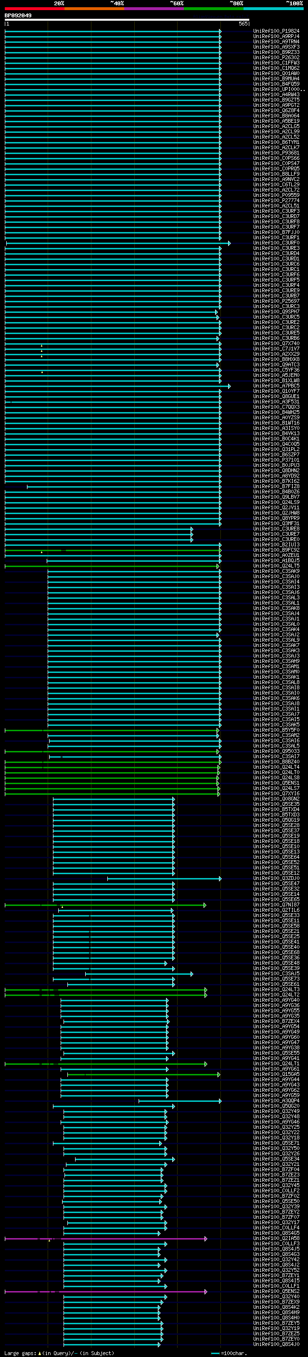This screenshot has width=308, height=1357.
Task: Open hit UniRef100_C3SAJ5
Action: click(276, 973)
